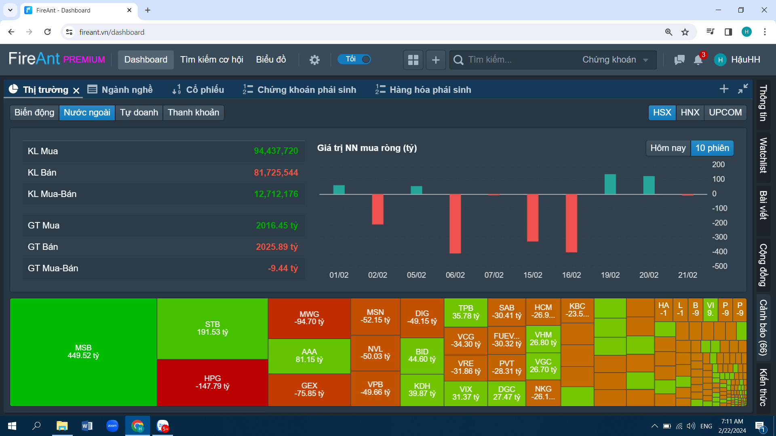Select the Hôm nay chart range
The height and width of the screenshot is (436, 776).
(668, 148)
